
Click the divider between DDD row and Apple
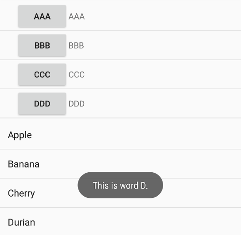[120, 118]
